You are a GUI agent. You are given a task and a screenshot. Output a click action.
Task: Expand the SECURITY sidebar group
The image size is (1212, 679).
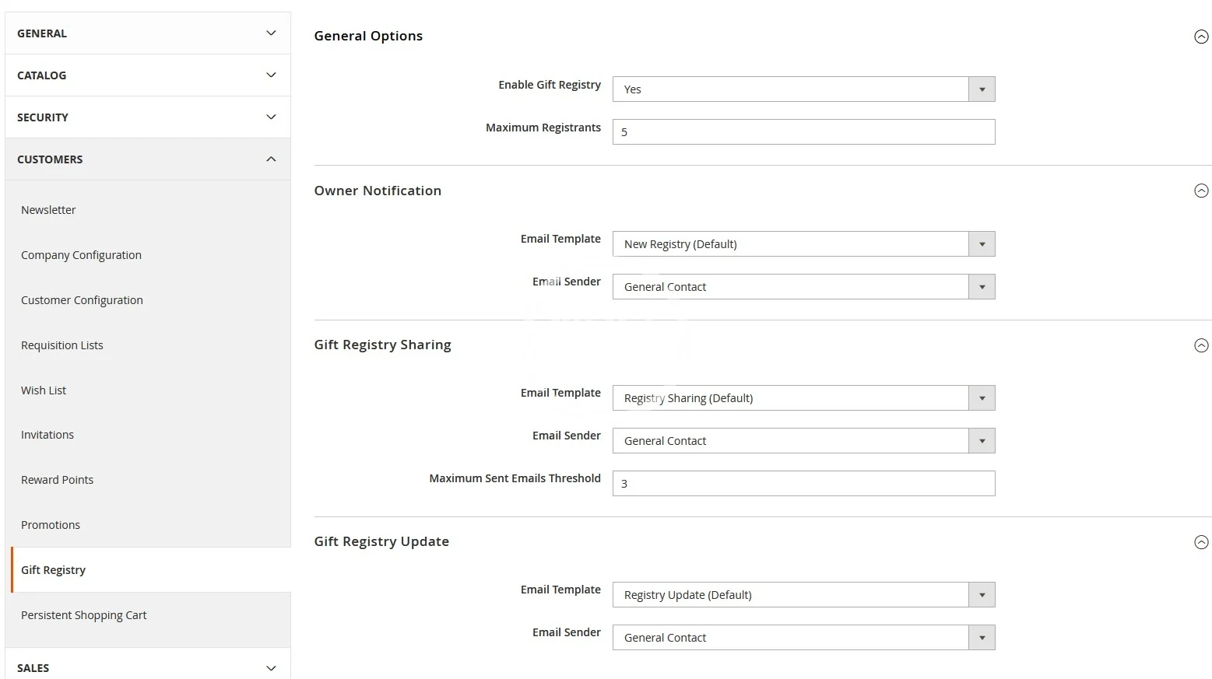[x=148, y=117]
